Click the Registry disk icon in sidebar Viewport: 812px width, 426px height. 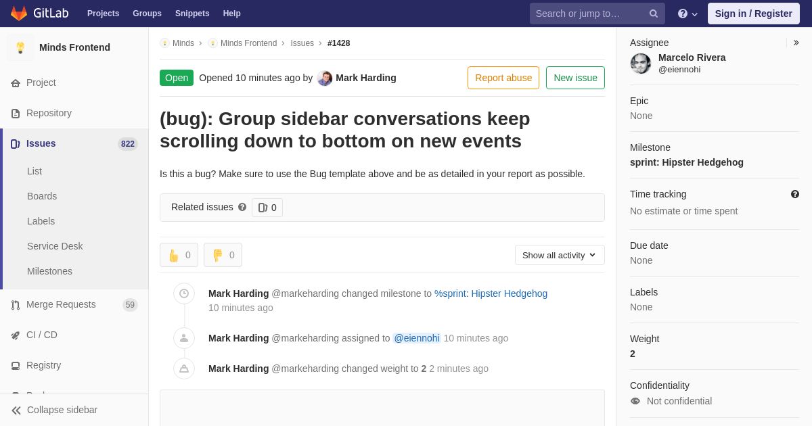pyautogui.click(x=16, y=366)
